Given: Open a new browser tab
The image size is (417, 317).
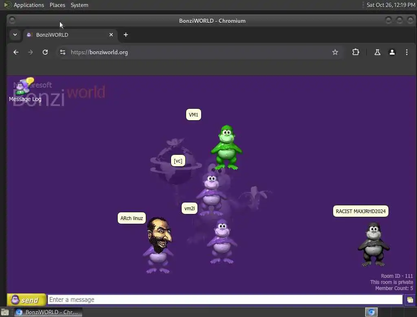Looking at the screenshot, I should point(126,35).
